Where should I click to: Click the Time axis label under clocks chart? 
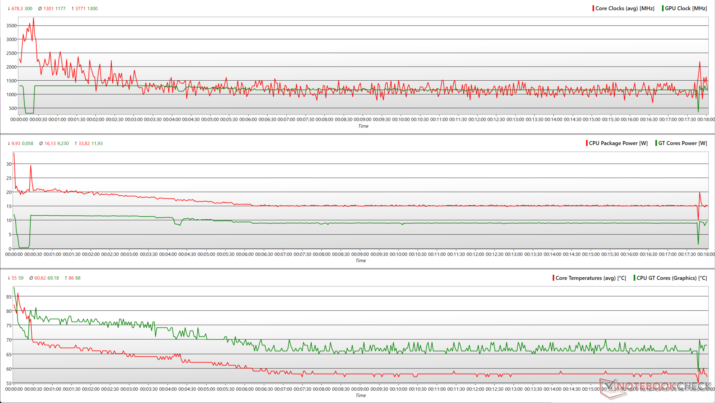coord(363,126)
